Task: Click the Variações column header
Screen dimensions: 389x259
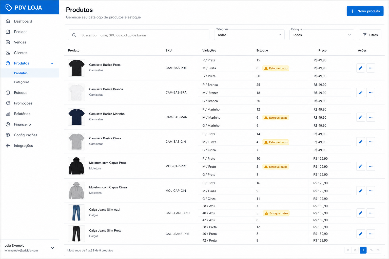Action: 209,51
